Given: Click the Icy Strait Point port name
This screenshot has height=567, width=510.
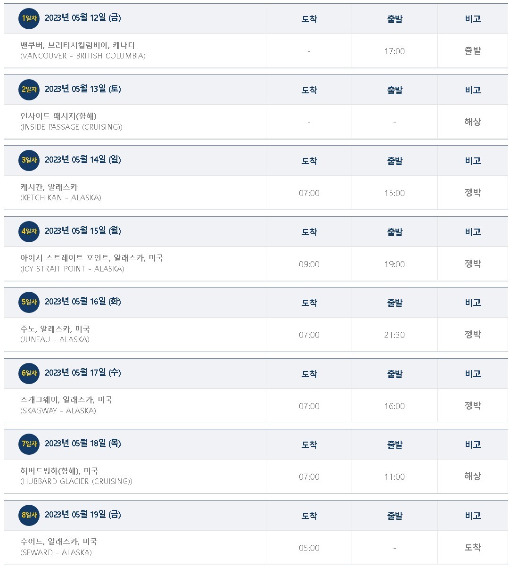Looking at the screenshot, I should 92,263.
